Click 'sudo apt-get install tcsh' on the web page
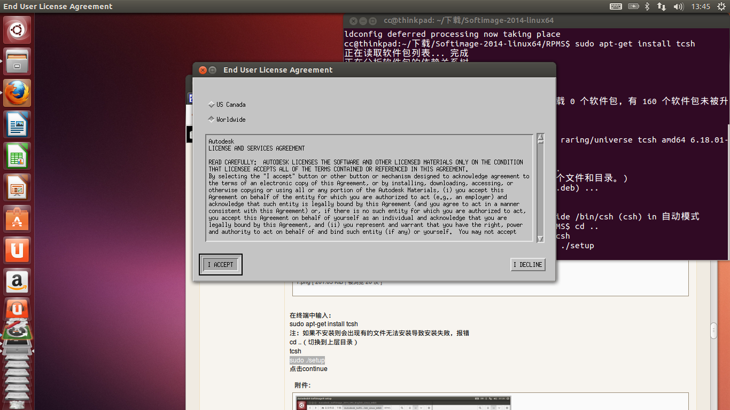The image size is (730, 410). (x=324, y=324)
